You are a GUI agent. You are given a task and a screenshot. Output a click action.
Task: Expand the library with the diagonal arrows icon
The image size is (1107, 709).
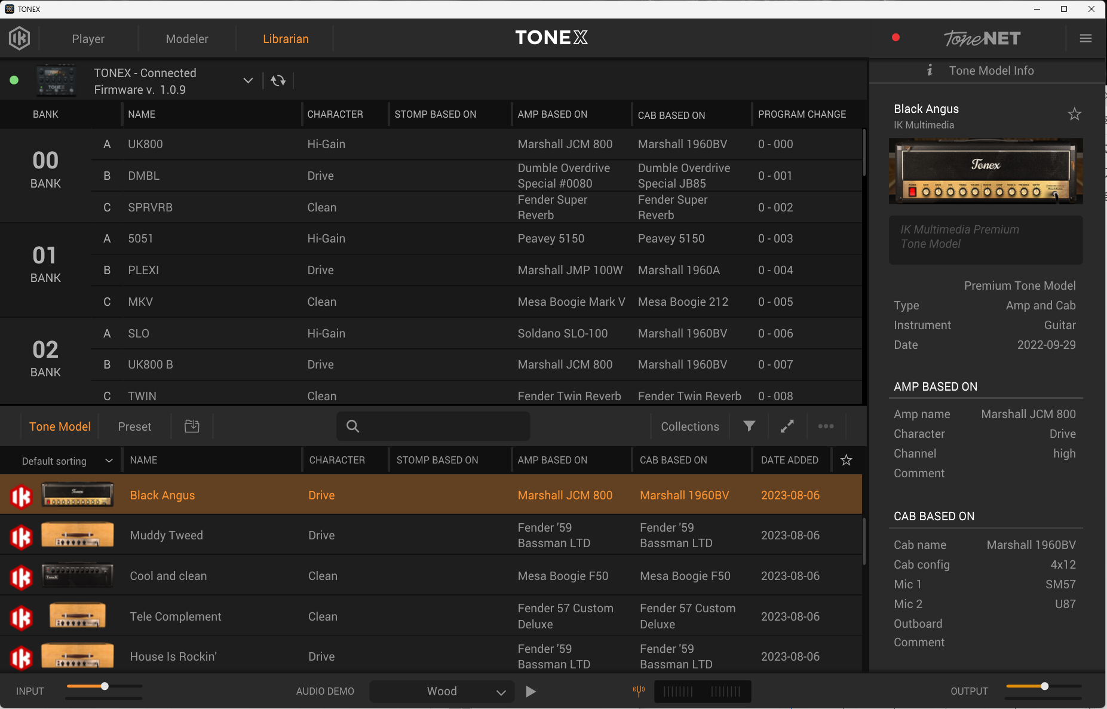point(787,426)
